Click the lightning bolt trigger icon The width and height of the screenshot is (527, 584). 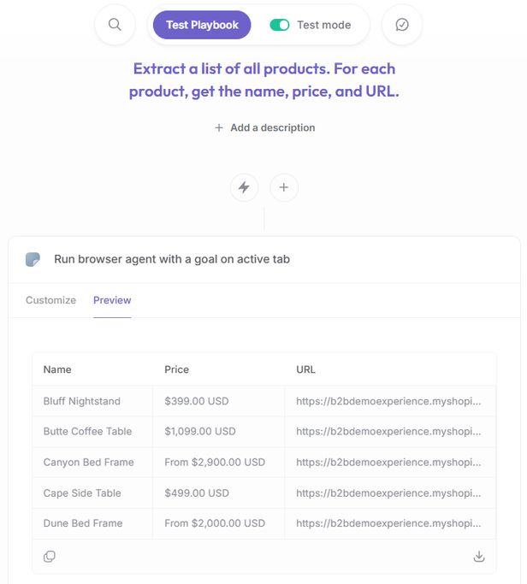244,187
